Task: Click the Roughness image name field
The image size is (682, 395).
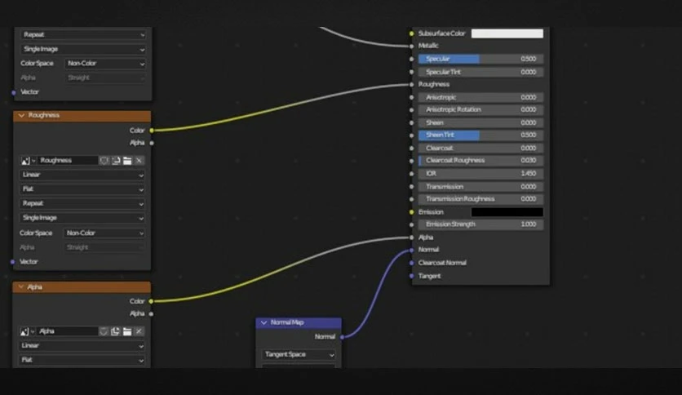Action: 68,161
